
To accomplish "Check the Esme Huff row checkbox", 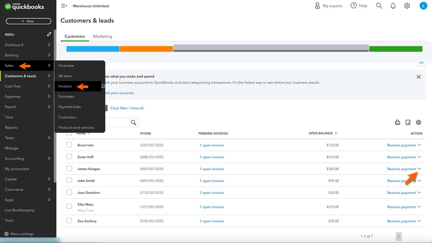I will tap(69, 157).
